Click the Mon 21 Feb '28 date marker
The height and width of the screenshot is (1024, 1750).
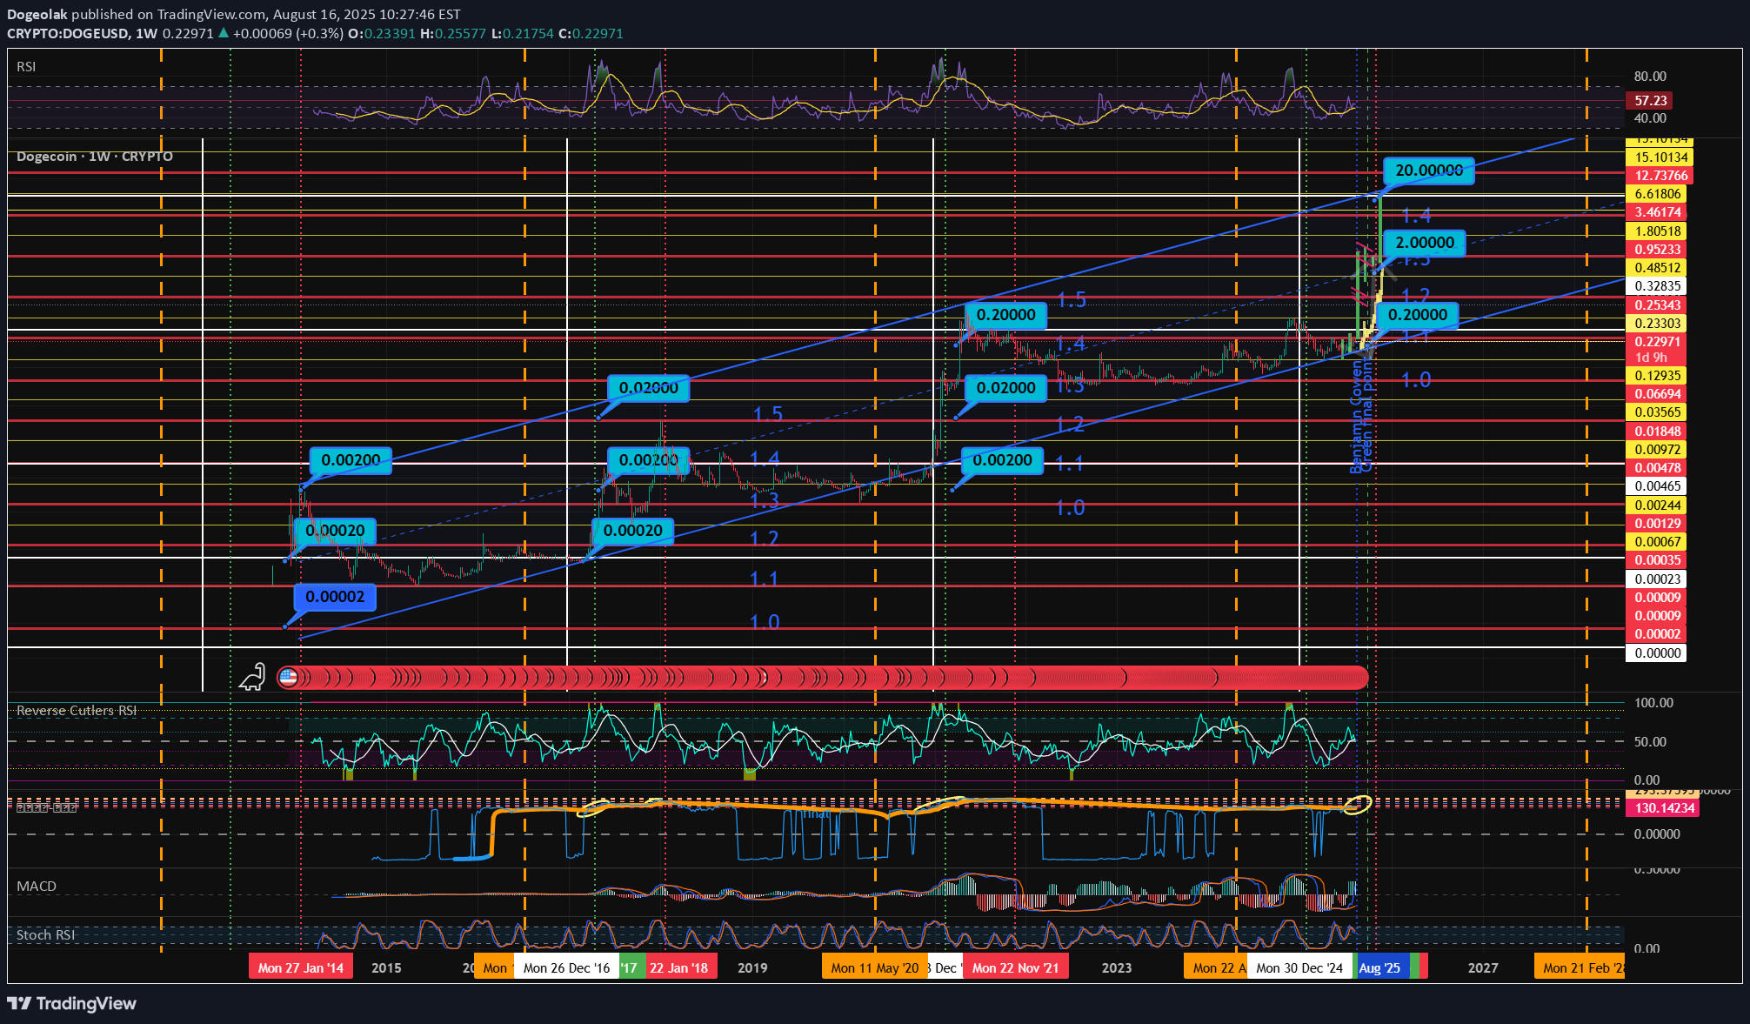pos(1580,967)
